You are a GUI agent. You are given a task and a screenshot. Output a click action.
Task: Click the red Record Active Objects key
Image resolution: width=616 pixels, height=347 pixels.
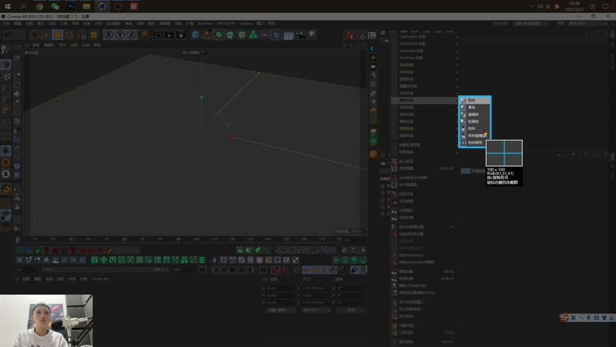click(x=275, y=270)
